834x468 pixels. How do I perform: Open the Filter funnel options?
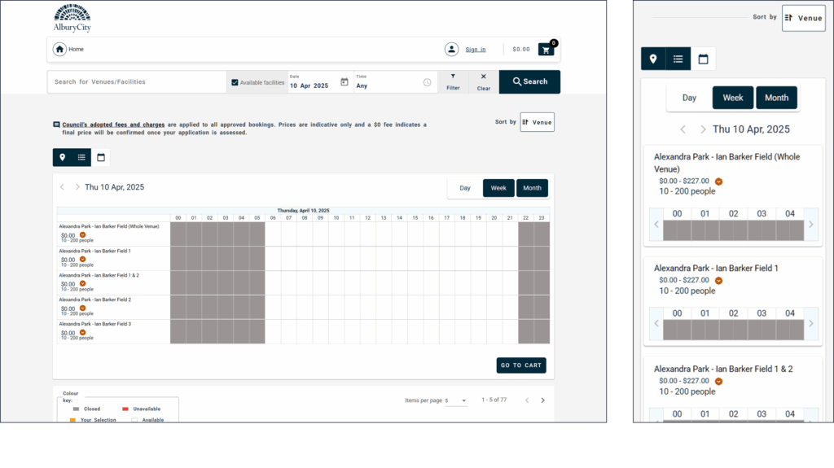click(x=453, y=81)
